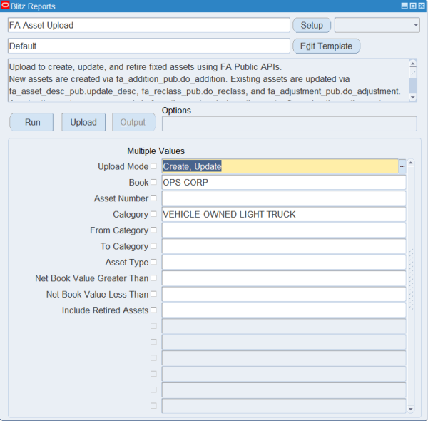Click the Net Book Value Less Than field
The height and width of the screenshot is (421, 428).
[284, 294]
